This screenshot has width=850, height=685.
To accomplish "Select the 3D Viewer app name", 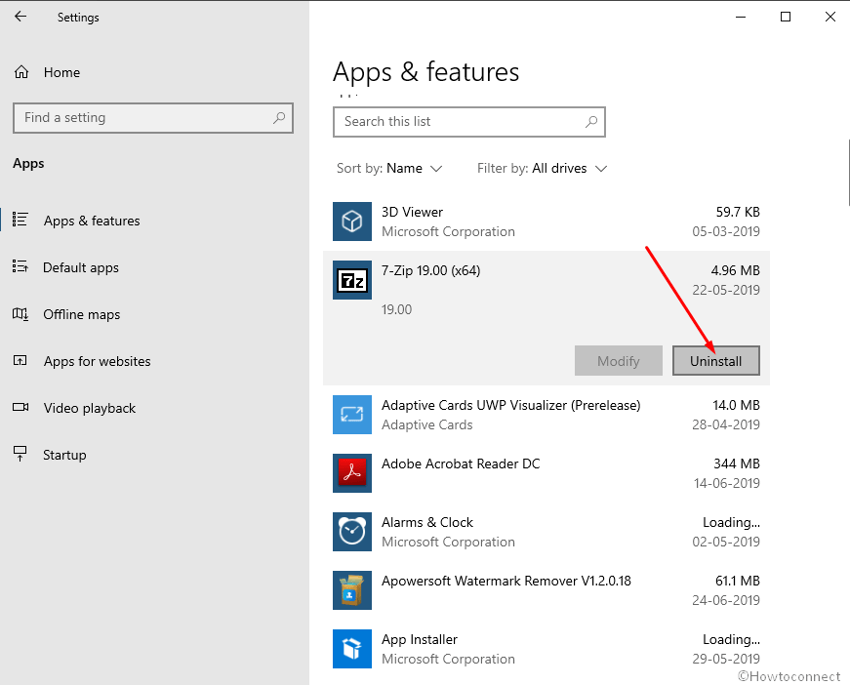I will pos(412,212).
